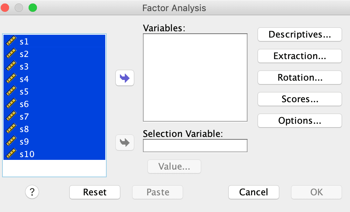
Task: Select variable s2 in the list
Action: pyautogui.click(x=54, y=54)
